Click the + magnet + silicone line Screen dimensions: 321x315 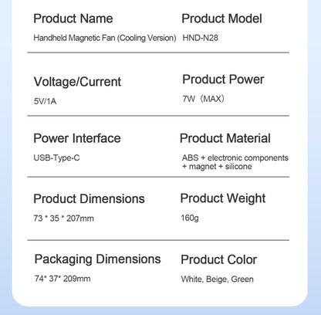pos(217,167)
